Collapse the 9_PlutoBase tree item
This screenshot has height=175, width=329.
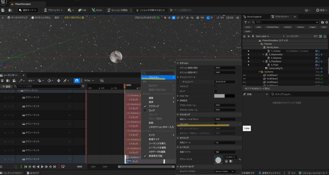(263, 61)
